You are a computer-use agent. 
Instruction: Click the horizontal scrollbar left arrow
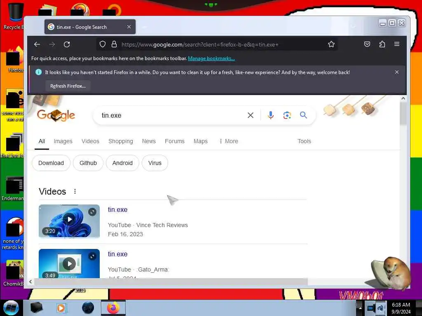[30, 281]
